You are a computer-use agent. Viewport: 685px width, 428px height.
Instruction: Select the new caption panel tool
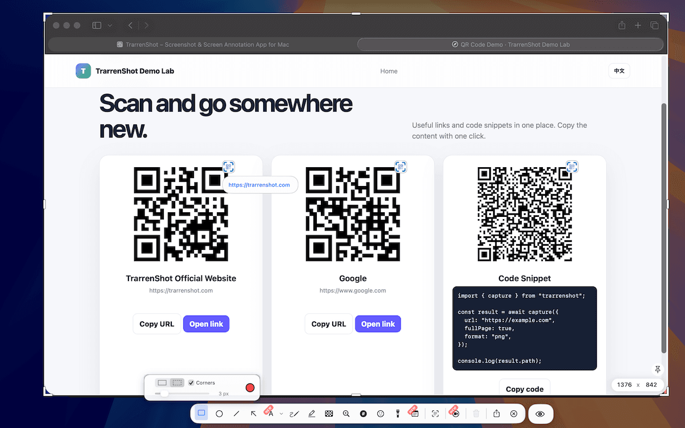(x=415, y=413)
